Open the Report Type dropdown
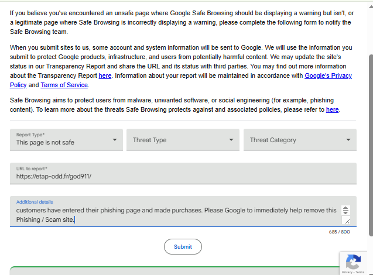Viewport: 373px width, 275px height. (66, 139)
